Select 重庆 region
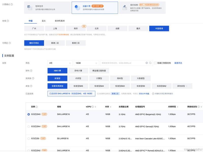Screen dimensions: 203x152 (x=138, y=28)
